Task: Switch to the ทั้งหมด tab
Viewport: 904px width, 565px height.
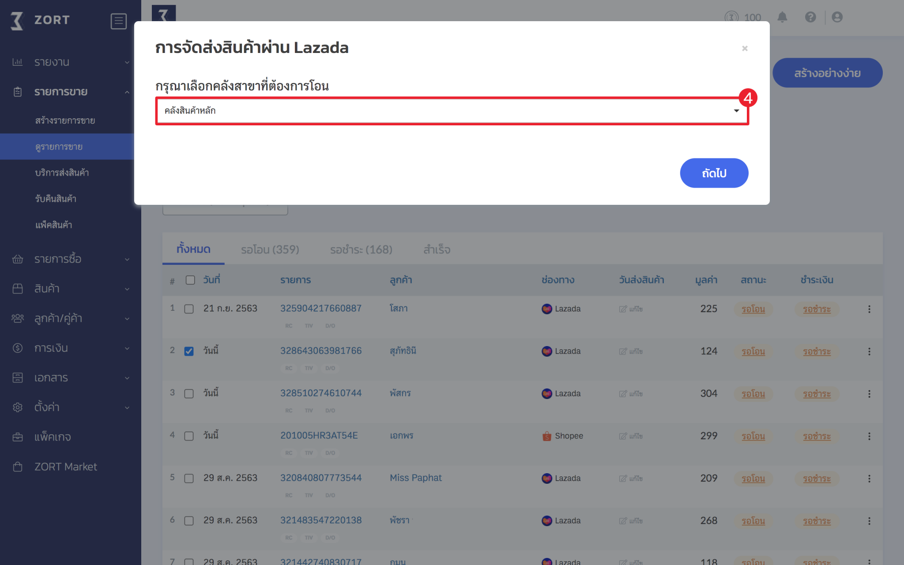Action: [193, 249]
